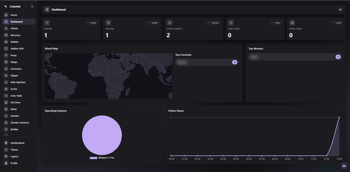Click the Windows 11 Pro legend color swatch

94,158
